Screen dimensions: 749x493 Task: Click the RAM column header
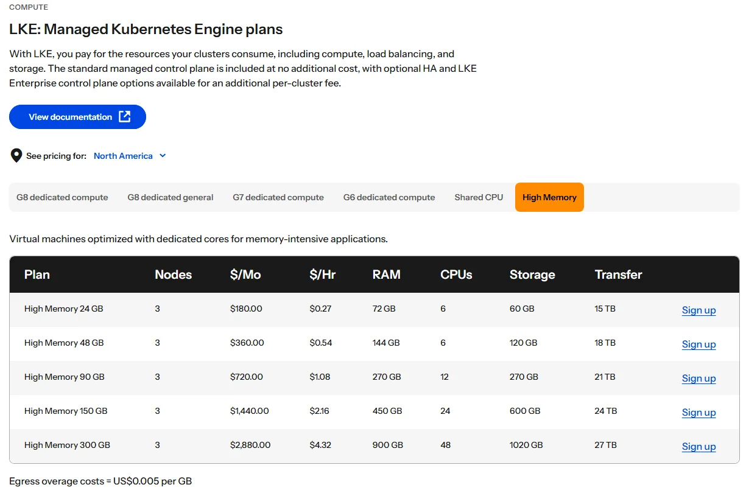(387, 274)
